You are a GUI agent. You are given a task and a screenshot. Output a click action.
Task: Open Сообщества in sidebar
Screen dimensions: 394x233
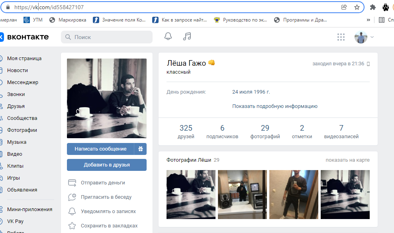click(22, 118)
